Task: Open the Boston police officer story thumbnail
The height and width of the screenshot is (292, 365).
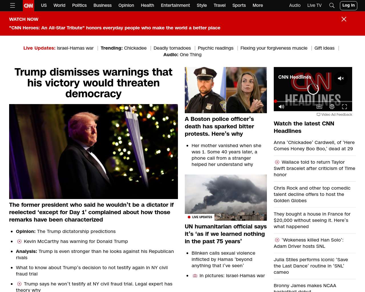Action: point(226,90)
